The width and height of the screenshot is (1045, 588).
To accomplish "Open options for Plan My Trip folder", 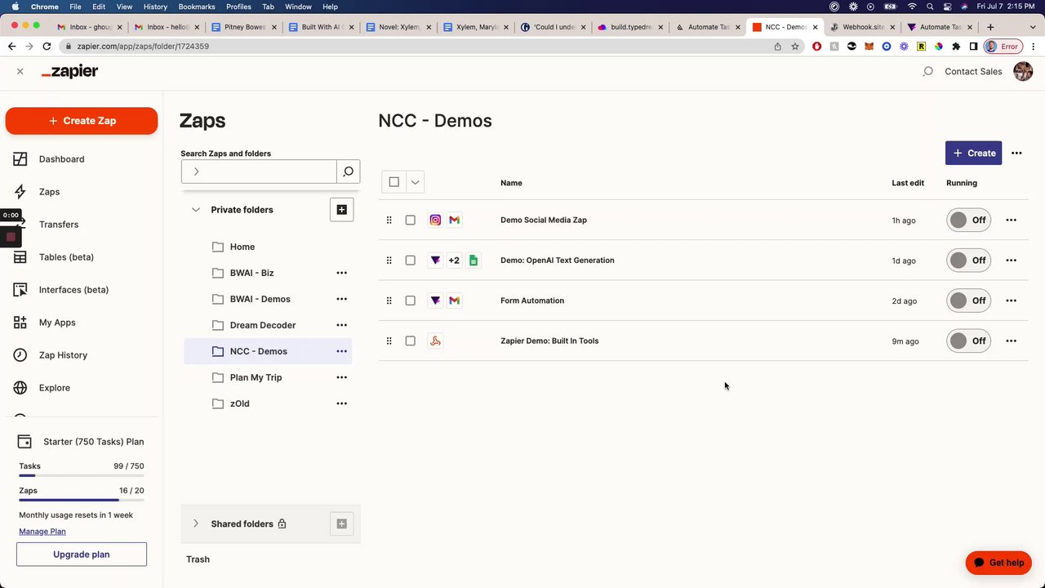I will coord(341,377).
